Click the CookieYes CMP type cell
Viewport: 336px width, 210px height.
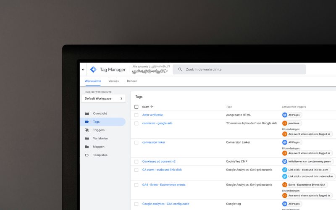(x=236, y=161)
